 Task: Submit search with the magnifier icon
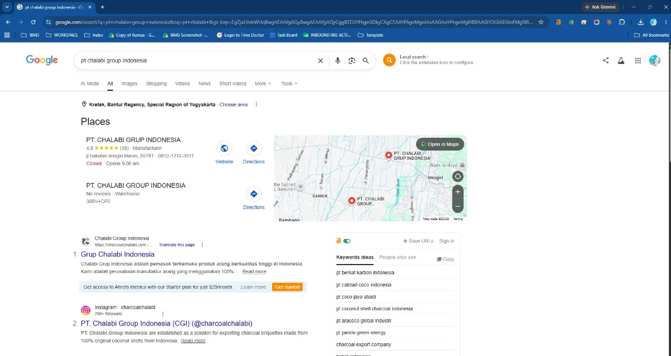tap(366, 61)
